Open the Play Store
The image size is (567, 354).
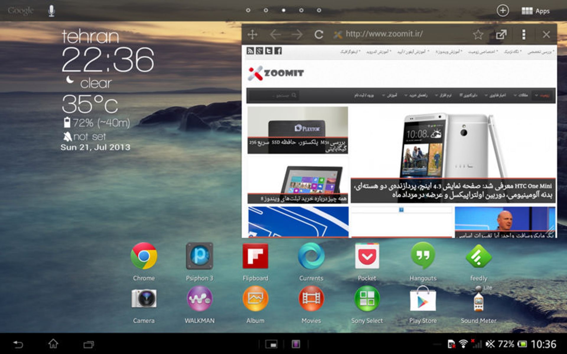pyautogui.click(x=423, y=299)
